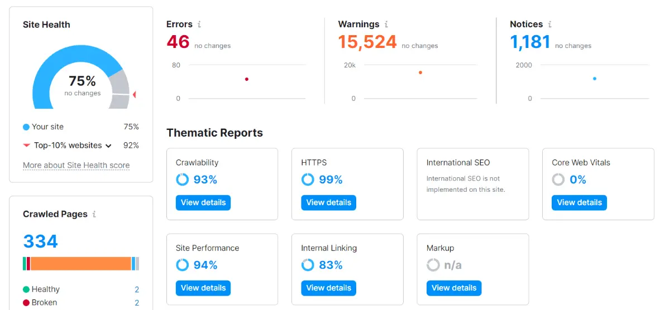View details for the HTTPS report

tap(328, 202)
